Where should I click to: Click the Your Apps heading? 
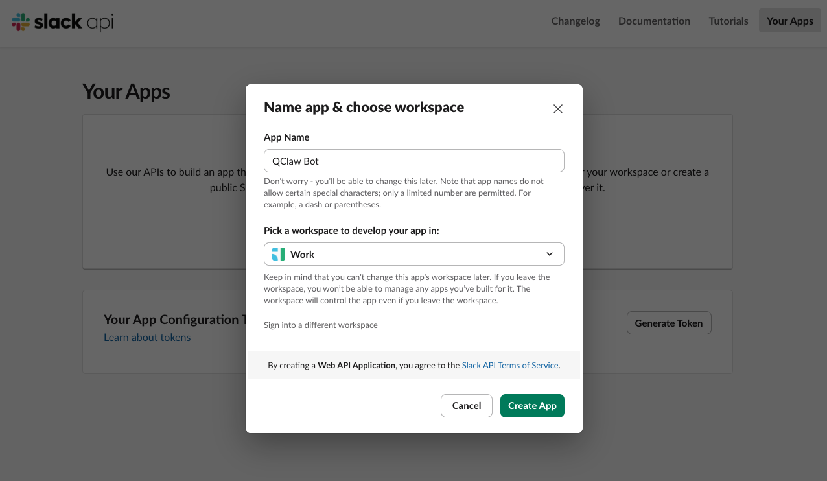coord(126,91)
